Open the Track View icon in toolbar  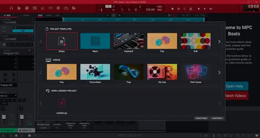pos(19,8)
